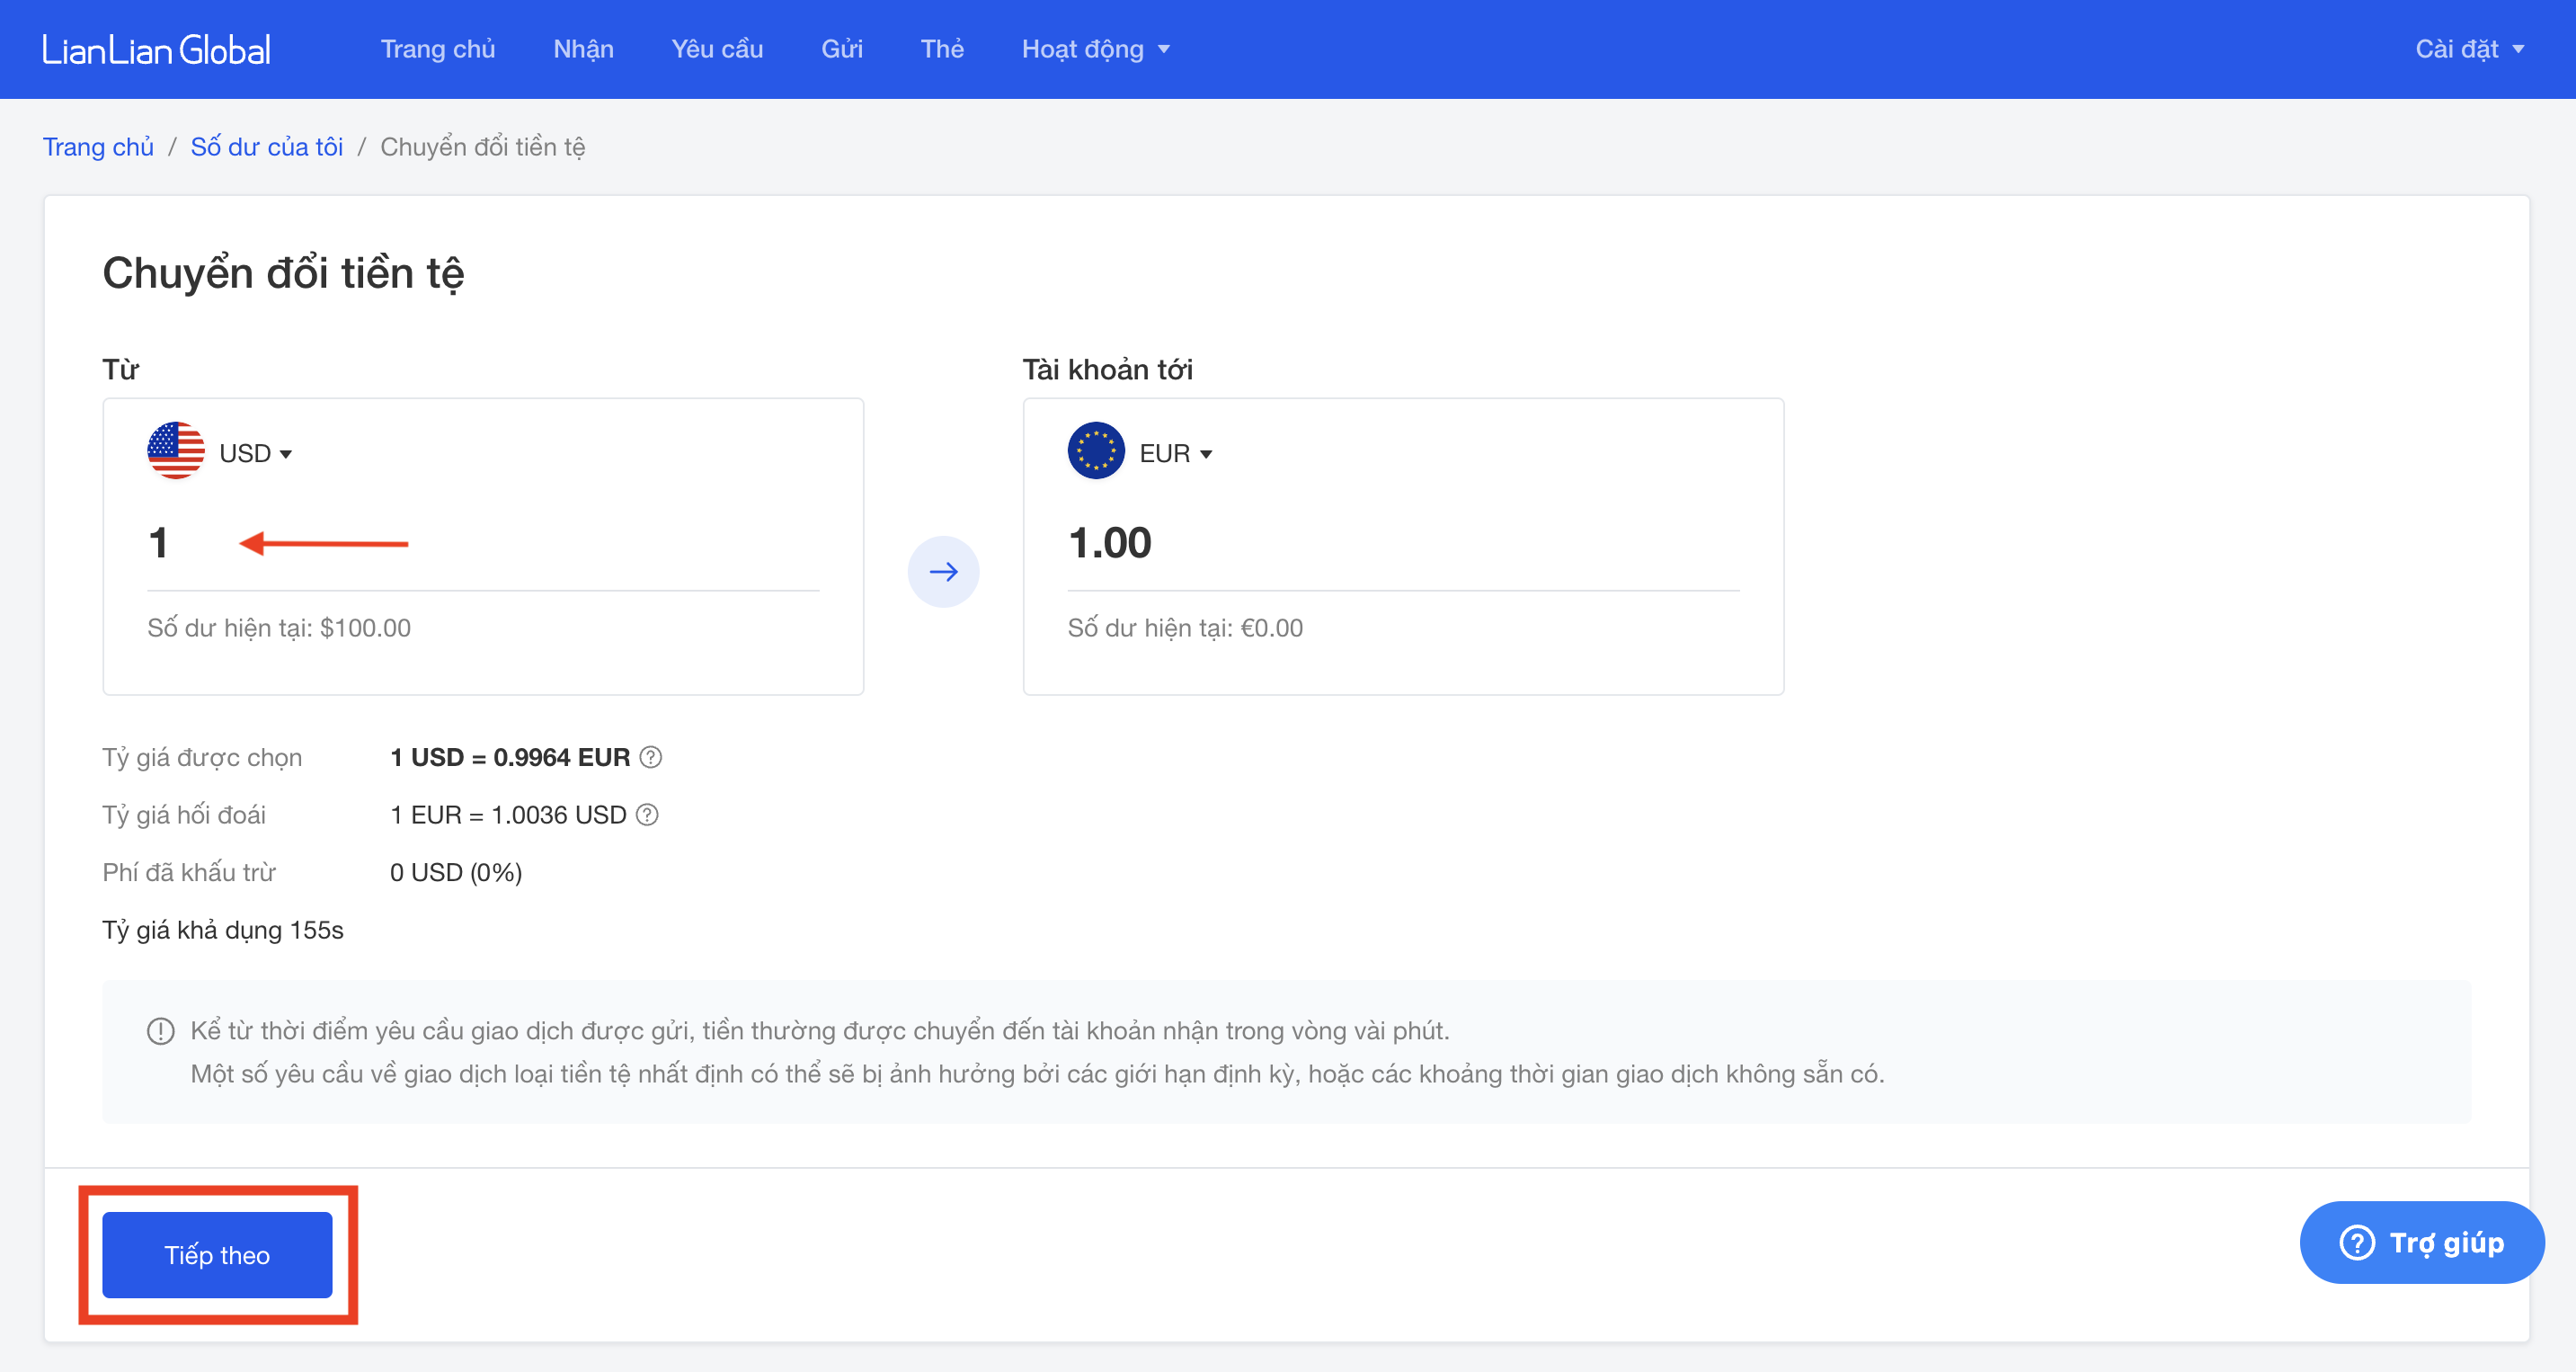Focus the source amount field showing 1
Screen dimensions: 2576x1372
tap(483, 543)
